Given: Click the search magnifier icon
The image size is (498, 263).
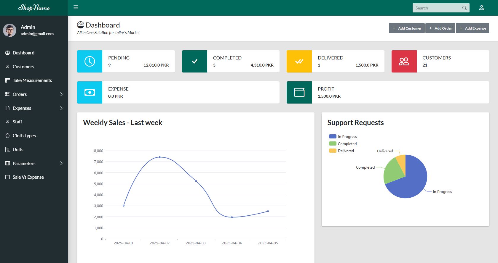Looking at the screenshot, I should (464, 8).
